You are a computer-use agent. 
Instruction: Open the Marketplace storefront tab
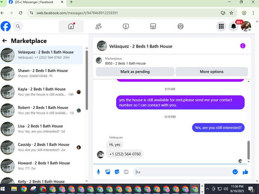coord(153,26)
